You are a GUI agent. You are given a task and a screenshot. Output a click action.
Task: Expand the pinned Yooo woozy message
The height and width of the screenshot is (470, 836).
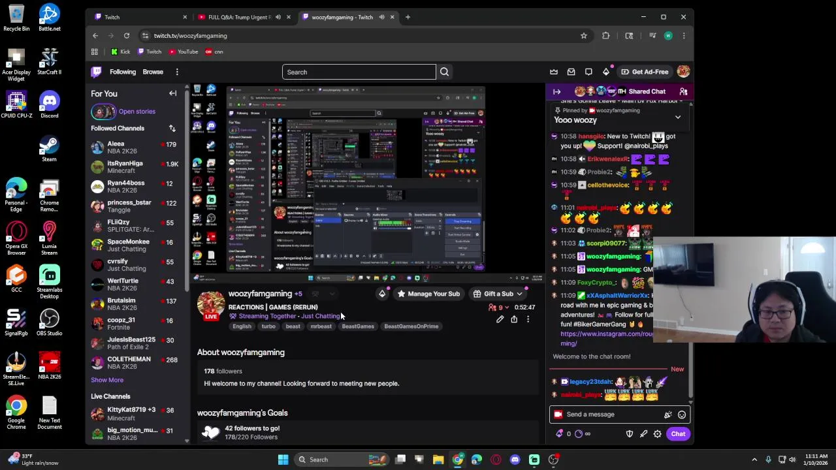(x=678, y=117)
